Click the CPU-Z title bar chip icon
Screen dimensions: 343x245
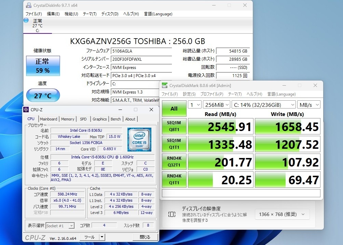click(x=26, y=110)
